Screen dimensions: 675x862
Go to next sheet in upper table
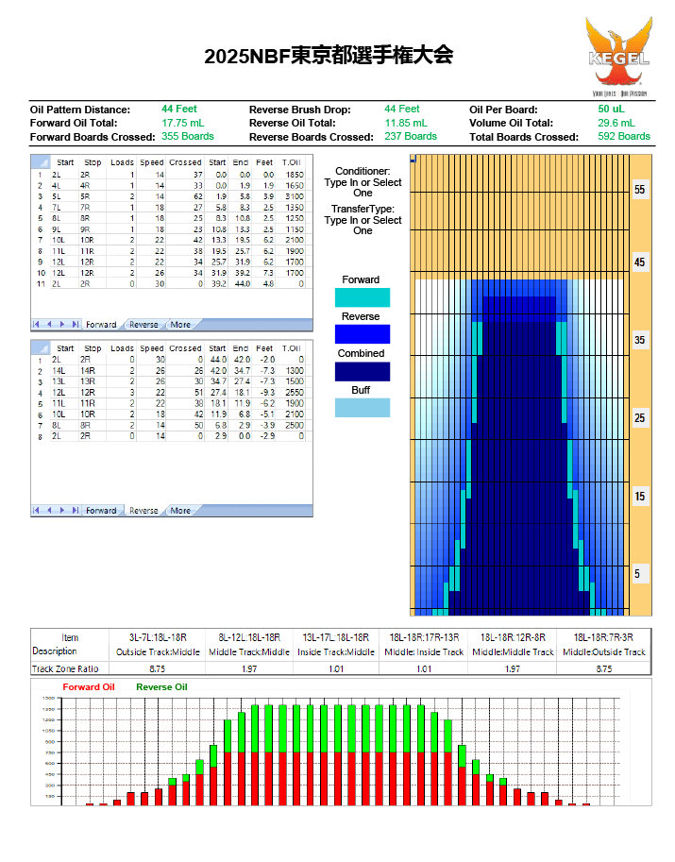pos(60,324)
